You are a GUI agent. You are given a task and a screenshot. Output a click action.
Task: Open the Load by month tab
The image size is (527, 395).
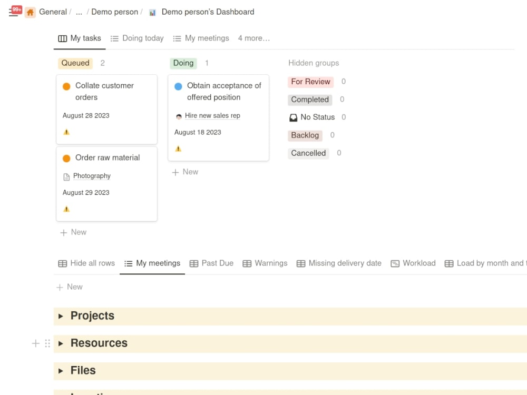pos(485,263)
